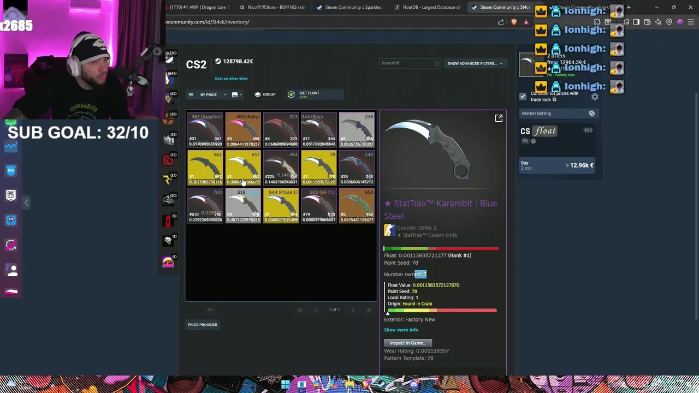The width and height of the screenshot is (699, 393).
Task: Select the 944 Phase 1 karambit
Action: pos(281,206)
